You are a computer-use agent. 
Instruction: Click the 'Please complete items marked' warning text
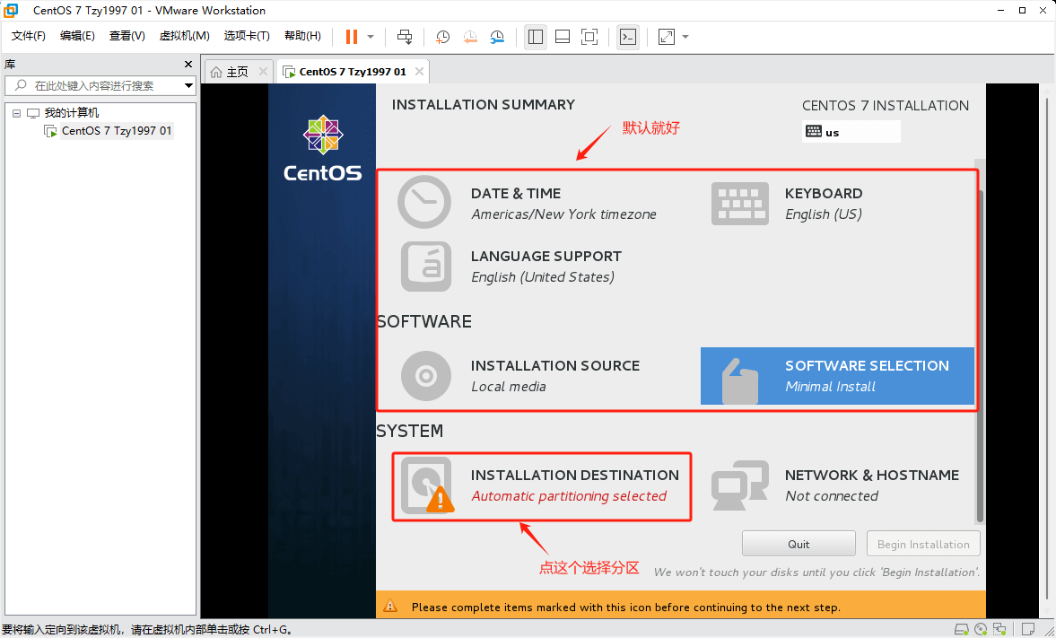pyautogui.click(x=625, y=607)
